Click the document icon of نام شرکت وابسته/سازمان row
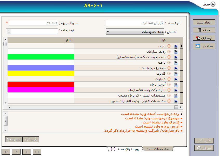Image resolution: width=220 pixels, height=156 pixels. point(176,90)
